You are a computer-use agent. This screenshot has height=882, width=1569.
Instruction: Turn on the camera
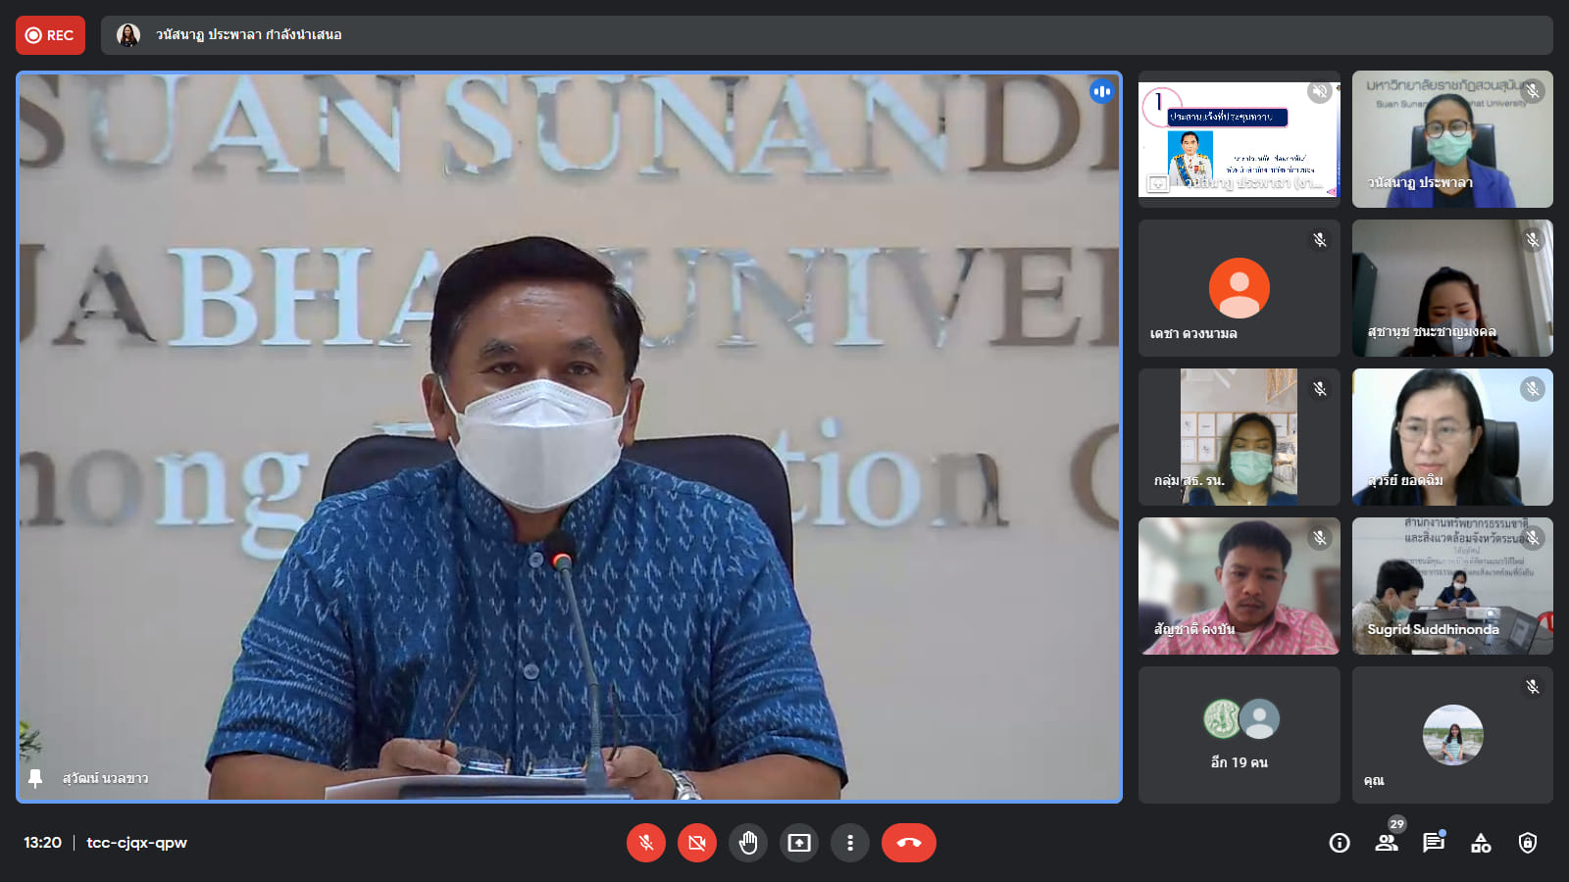[x=696, y=843]
